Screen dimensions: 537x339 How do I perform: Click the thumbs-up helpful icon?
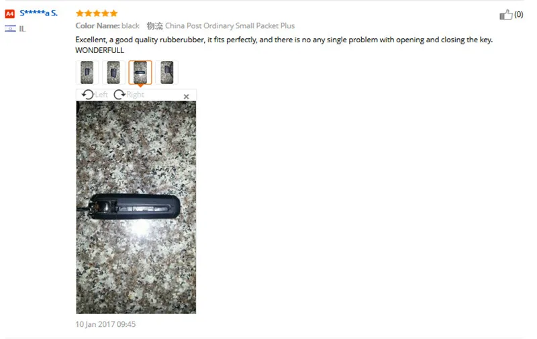[506, 14]
